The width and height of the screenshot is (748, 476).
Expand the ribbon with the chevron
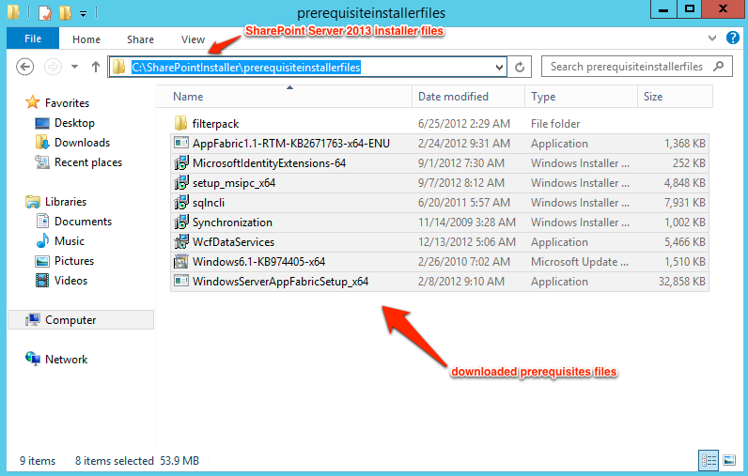click(712, 38)
